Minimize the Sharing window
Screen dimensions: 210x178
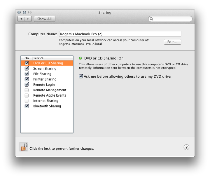24,12
